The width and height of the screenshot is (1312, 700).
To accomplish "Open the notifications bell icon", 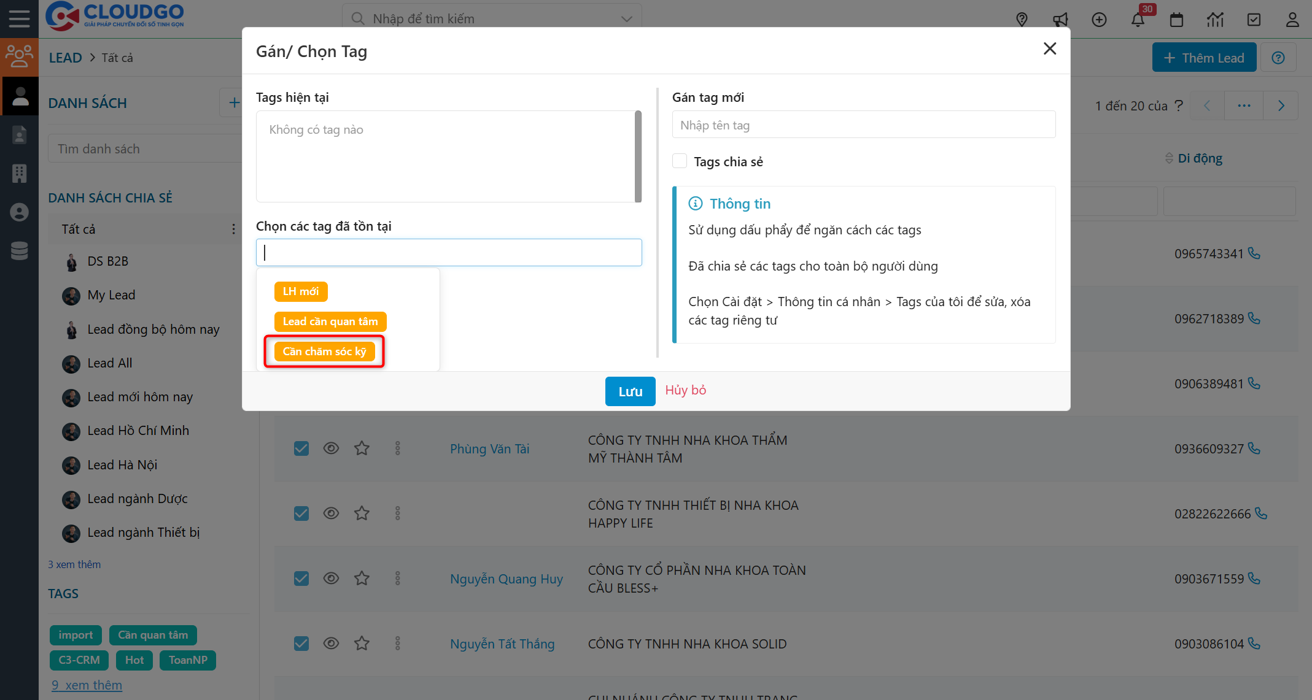I will pyautogui.click(x=1138, y=20).
